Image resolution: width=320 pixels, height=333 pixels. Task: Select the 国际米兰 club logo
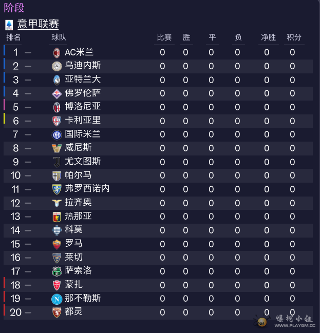(57, 135)
